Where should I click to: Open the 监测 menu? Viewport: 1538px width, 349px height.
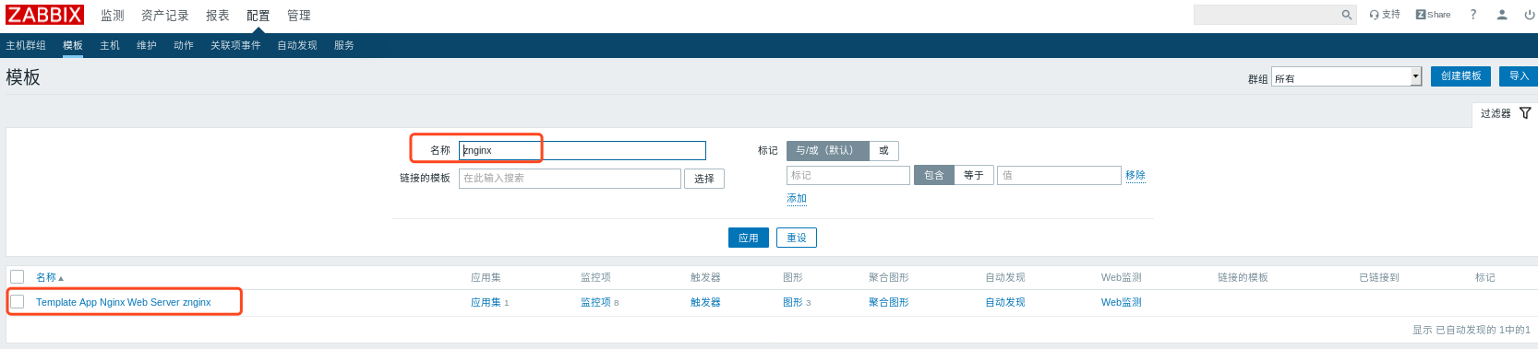coord(113,16)
